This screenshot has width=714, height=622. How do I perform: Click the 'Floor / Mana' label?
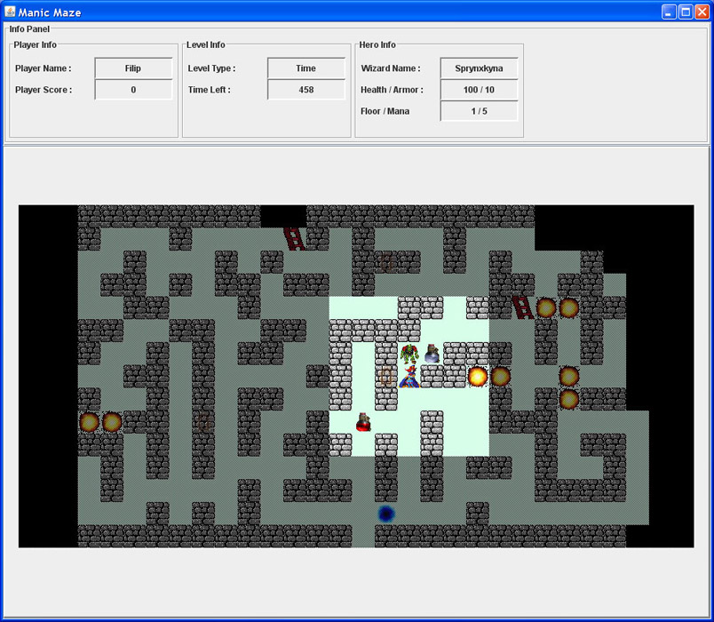[x=385, y=111]
